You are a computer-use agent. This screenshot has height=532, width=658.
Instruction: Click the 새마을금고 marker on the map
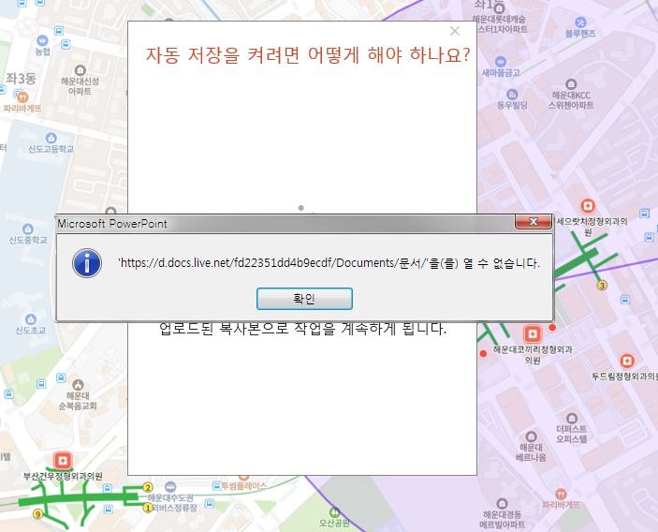pyautogui.click(x=500, y=62)
